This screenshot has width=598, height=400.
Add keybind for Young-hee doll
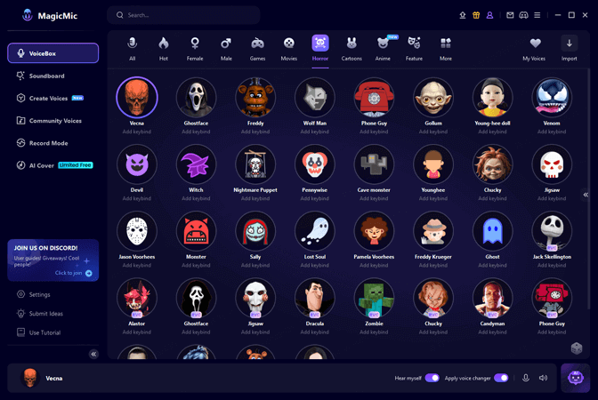492,132
